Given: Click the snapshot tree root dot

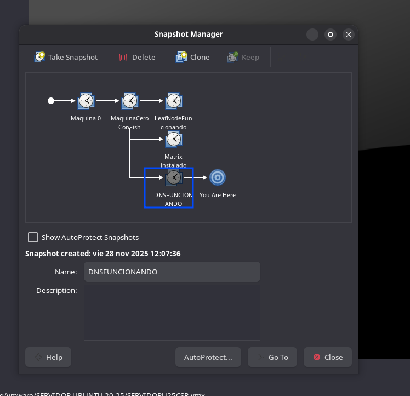Looking at the screenshot, I should (x=51, y=101).
